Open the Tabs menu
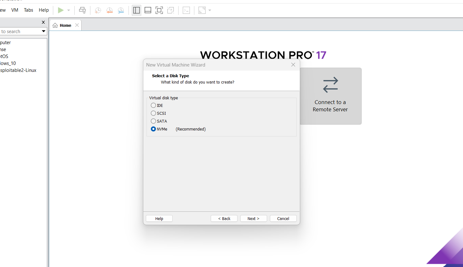463x267 pixels. (28, 10)
